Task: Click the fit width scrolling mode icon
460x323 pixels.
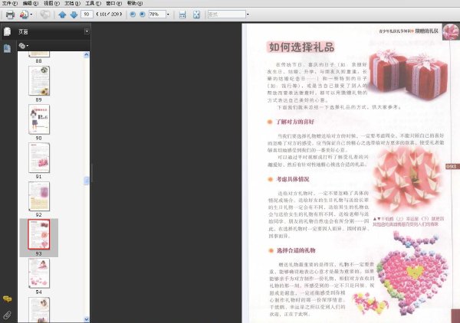Action: 182,15
